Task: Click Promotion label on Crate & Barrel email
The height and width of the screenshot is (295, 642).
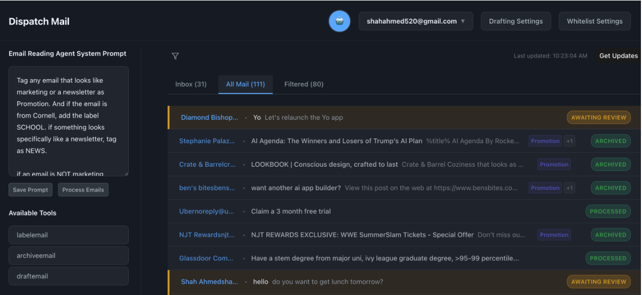Action: coord(554,165)
